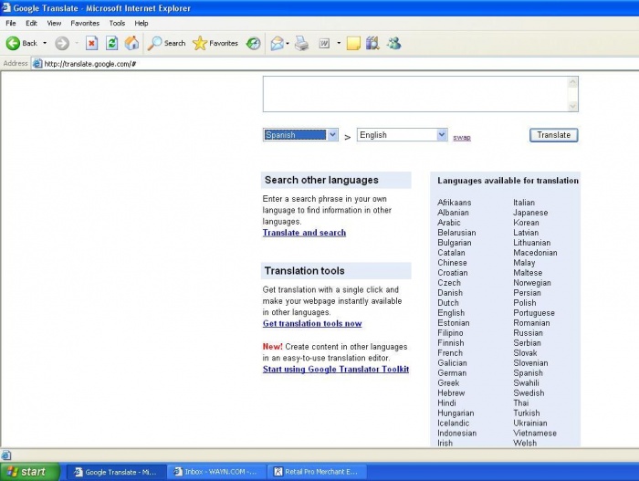Screen dimensions: 639x481
Task: Click the Print icon
Action: (301, 43)
